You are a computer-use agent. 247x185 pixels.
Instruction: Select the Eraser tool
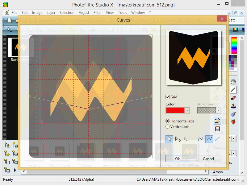[233, 98]
